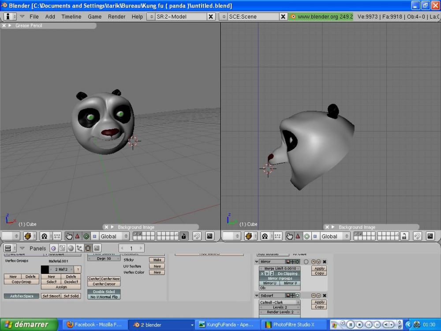Move the Subsurf modifier up in stack
The width and height of the screenshot is (441, 331).
coord(313,296)
